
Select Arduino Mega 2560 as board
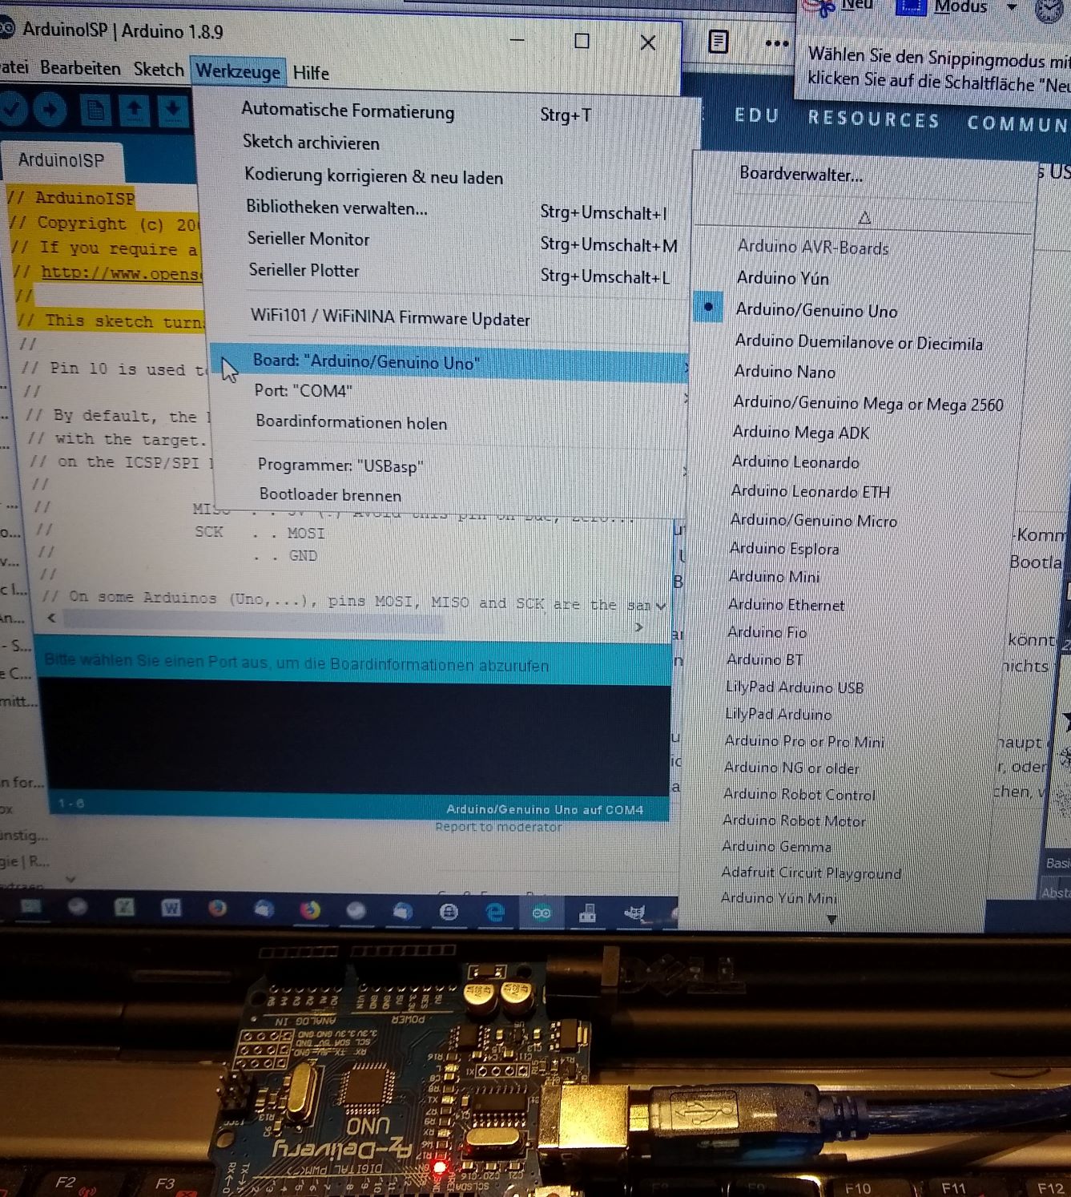[x=868, y=405]
